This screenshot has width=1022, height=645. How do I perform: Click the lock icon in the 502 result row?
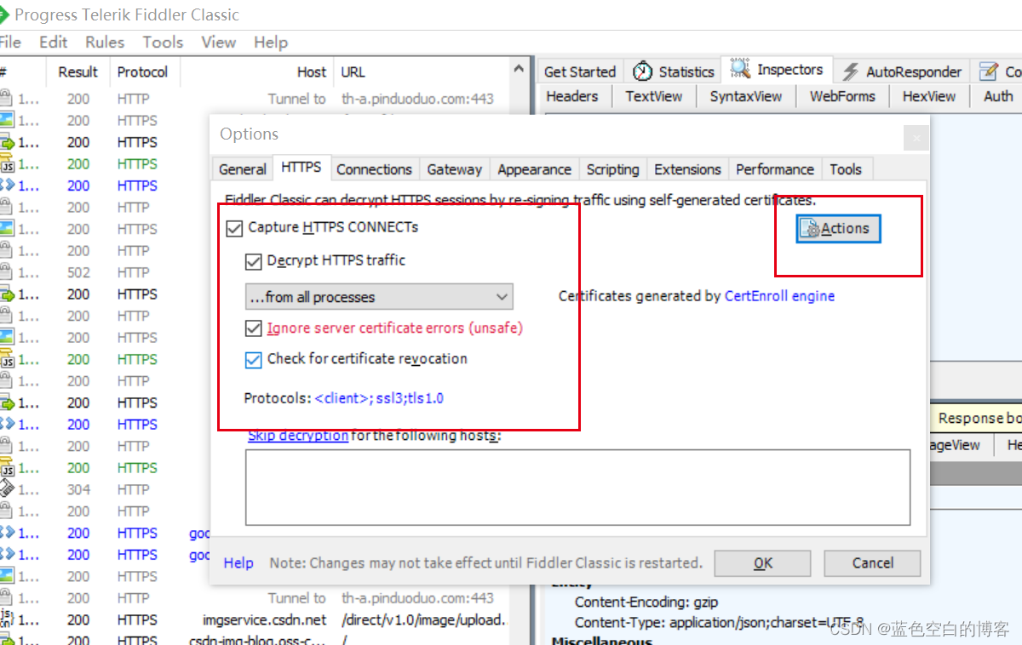tap(7, 272)
